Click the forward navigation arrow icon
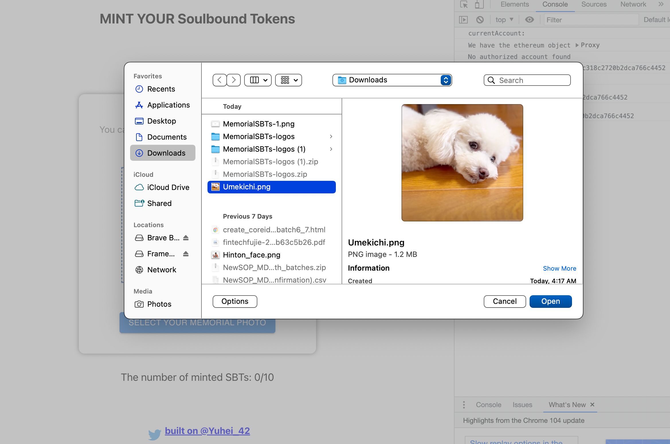The height and width of the screenshot is (444, 670). [x=233, y=80]
